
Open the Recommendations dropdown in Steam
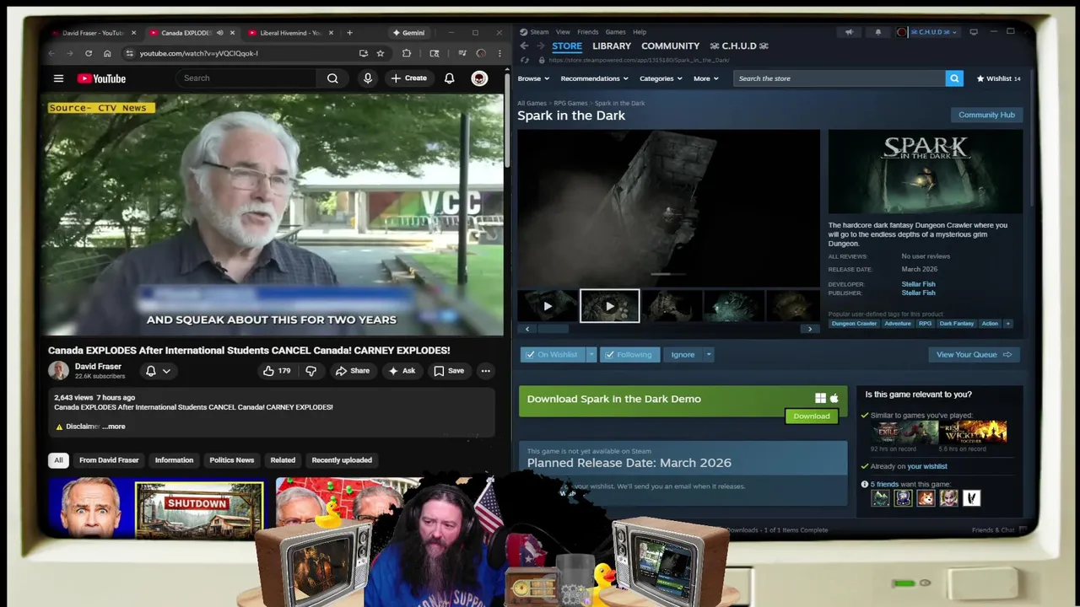pyautogui.click(x=594, y=78)
